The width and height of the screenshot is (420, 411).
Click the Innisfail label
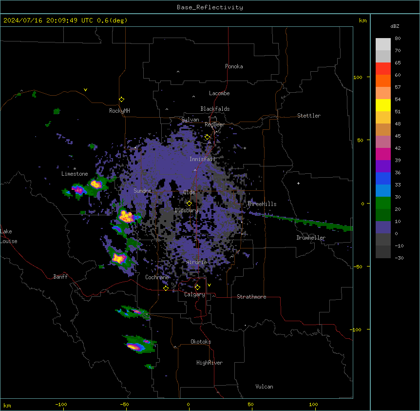tap(202, 159)
